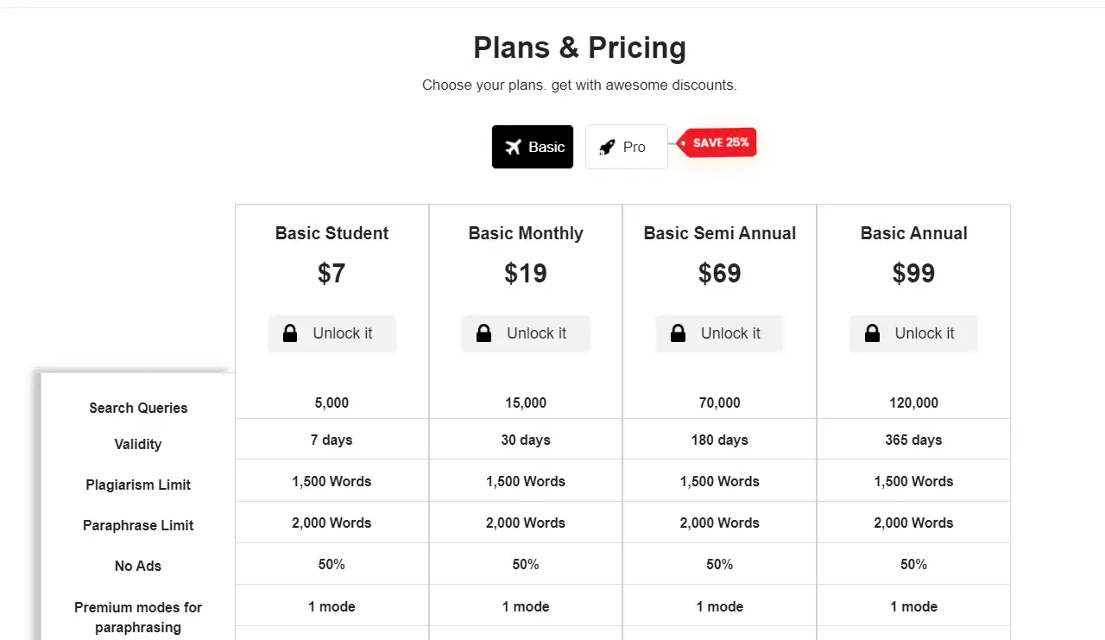This screenshot has width=1105, height=640.
Task: Click lock icon under Basic Student plan
Action: (290, 333)
